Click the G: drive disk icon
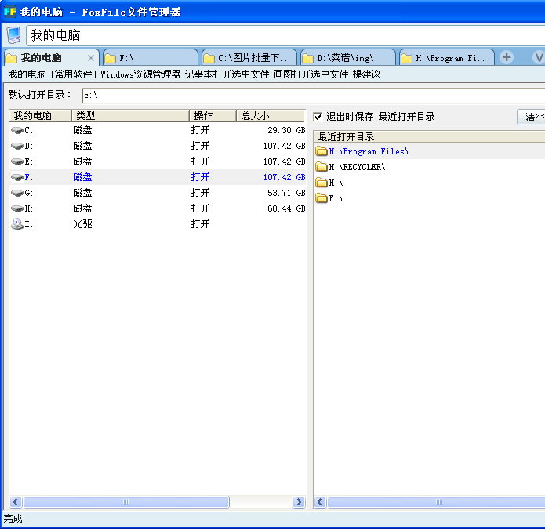 pos(16,193)
